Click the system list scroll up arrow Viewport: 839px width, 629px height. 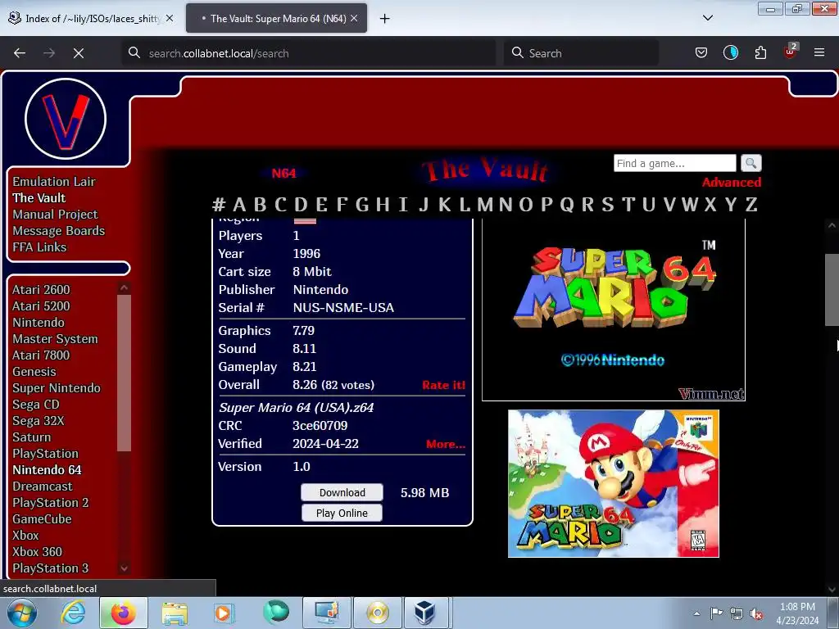[x=125, y=287]
